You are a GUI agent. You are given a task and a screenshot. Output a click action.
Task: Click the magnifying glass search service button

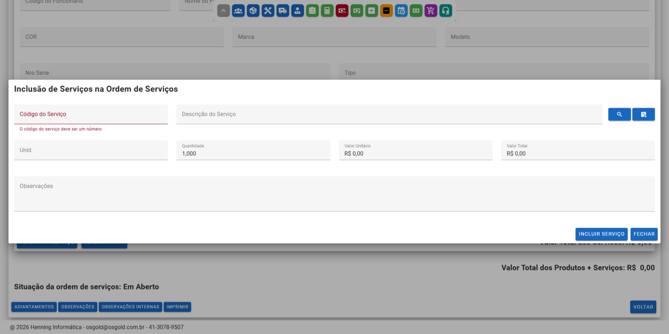coord(619,114)
